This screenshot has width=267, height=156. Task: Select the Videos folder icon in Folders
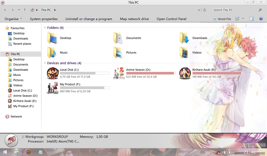tap(184, 53)
